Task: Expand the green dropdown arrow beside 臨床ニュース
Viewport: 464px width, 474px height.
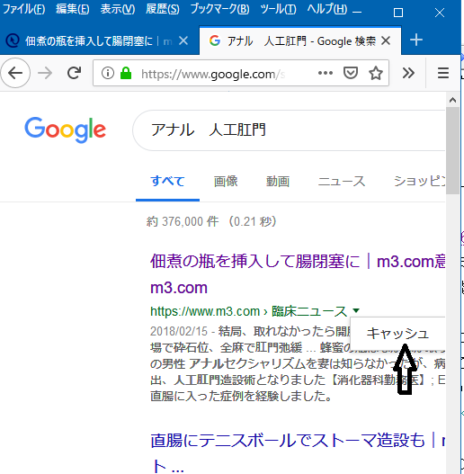Action: [x=356, y=310]
